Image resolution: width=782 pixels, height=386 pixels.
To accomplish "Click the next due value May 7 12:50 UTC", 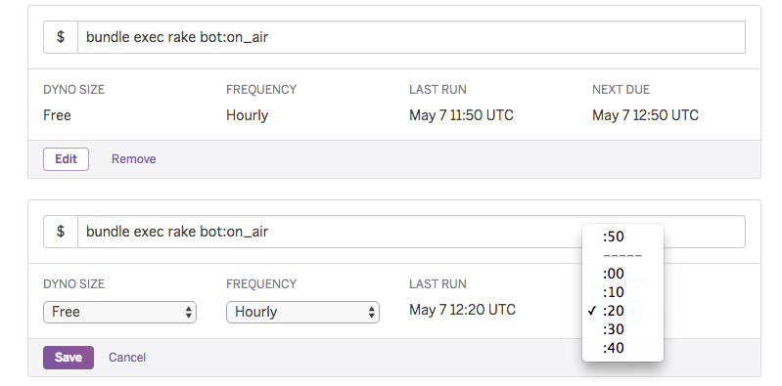I will 645,115.
